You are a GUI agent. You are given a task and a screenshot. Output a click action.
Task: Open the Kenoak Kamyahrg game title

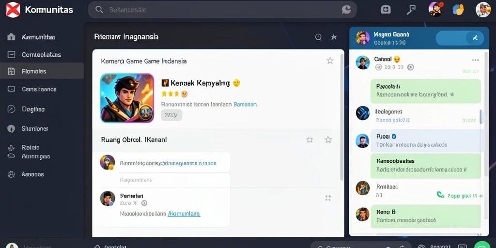click(200, 83)
